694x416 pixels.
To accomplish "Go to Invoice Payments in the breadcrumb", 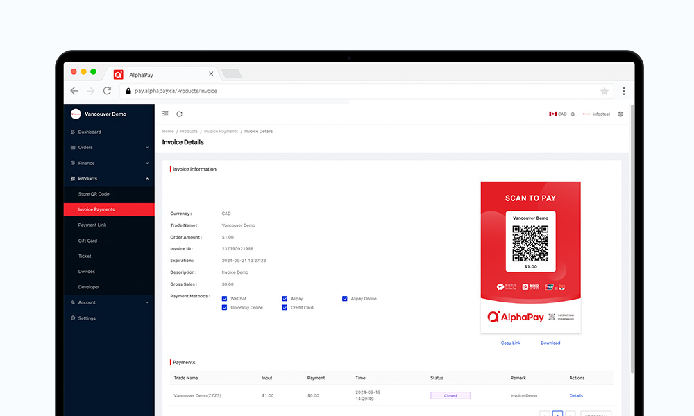I will click(x=221, y=131).
